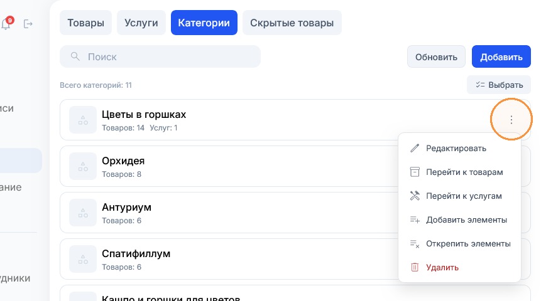Click the logout arrow icon

[x=28, y=24]
